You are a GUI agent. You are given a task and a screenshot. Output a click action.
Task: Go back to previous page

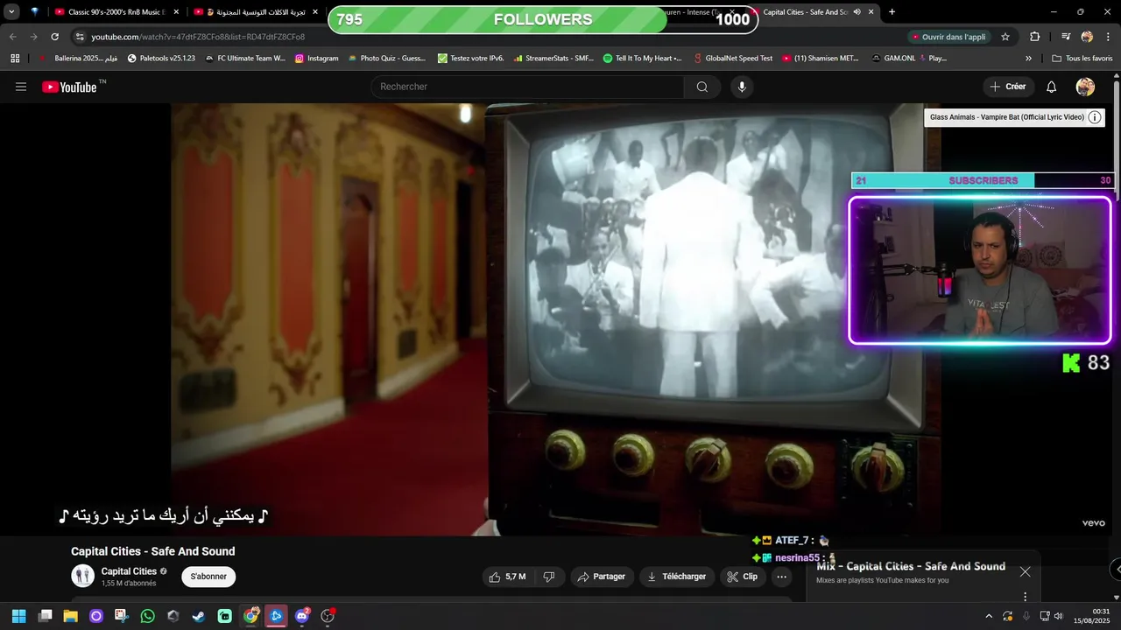click(13, 37)
